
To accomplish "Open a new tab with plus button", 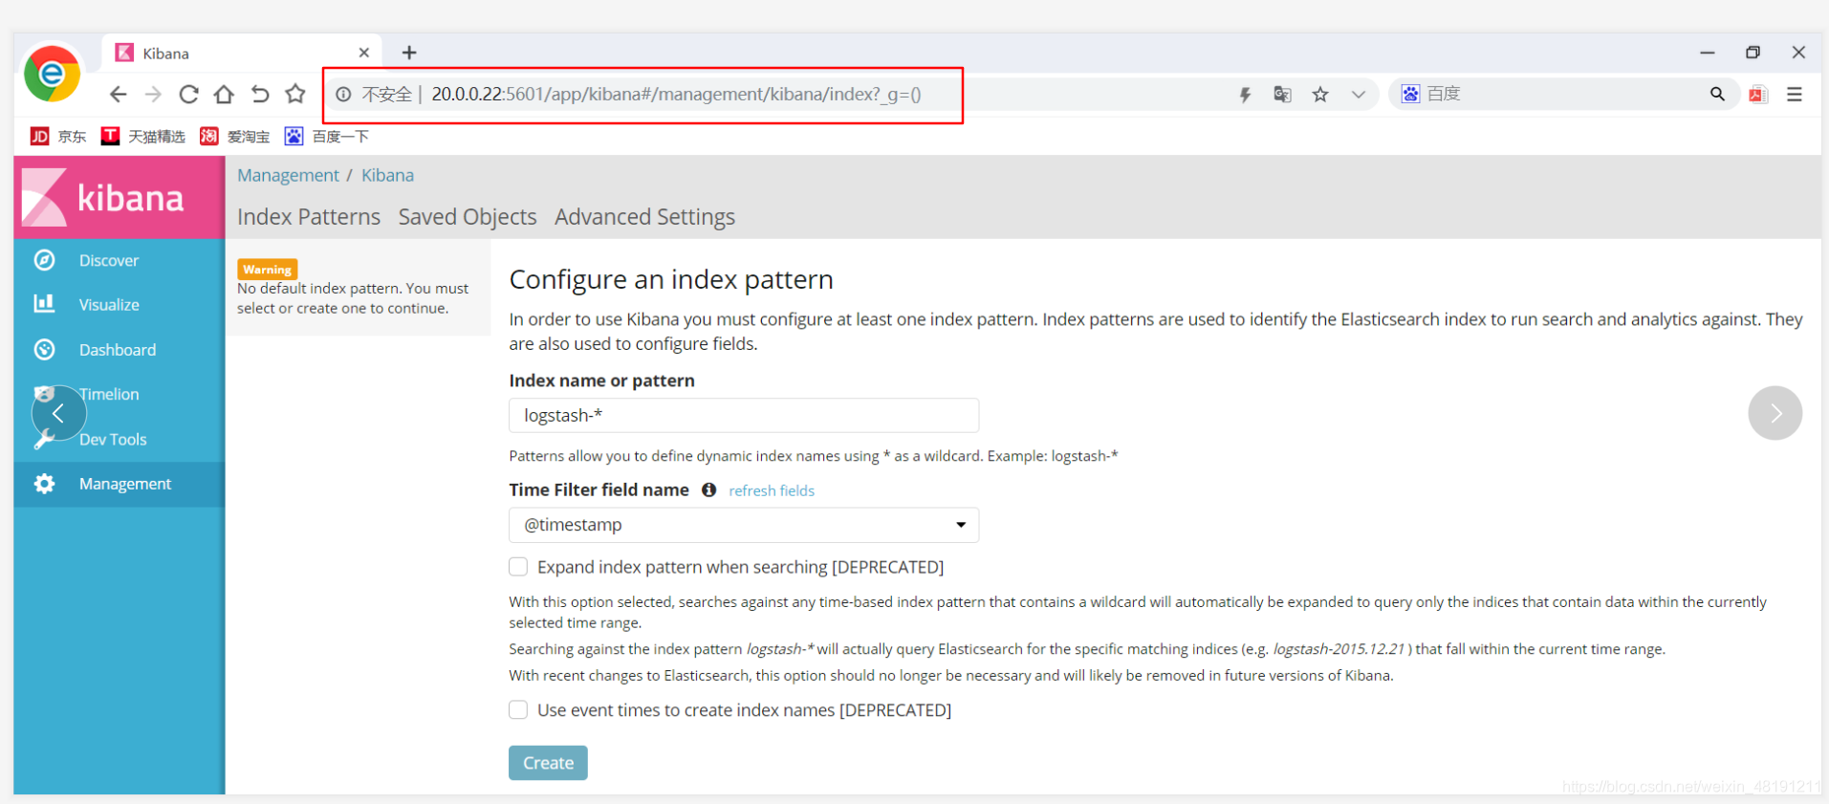I will click(x=409, y=53).
